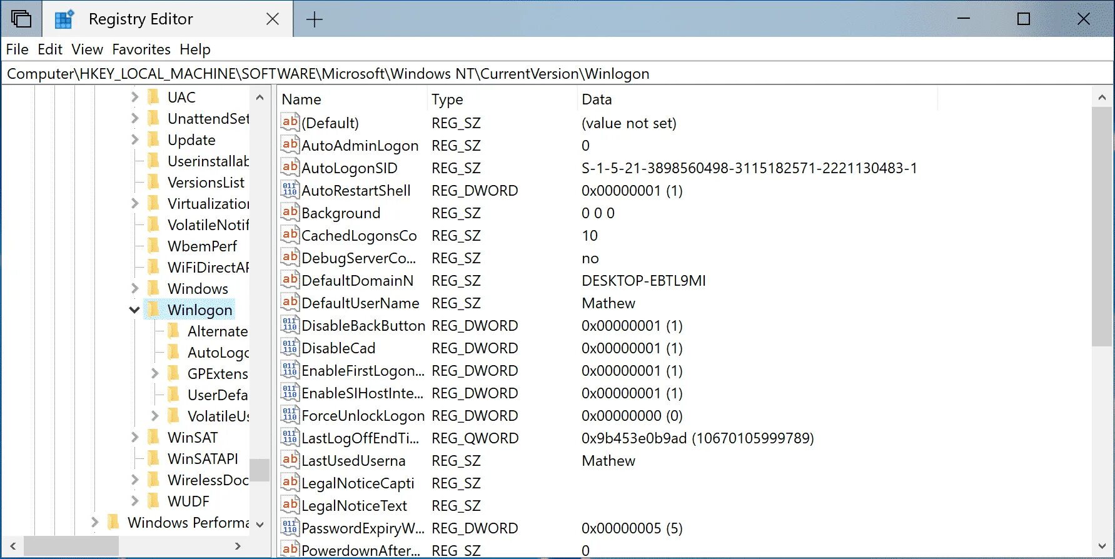Click the DWORD icon beside EnableFirstLogon
This screenshot has width=1115, height=559.
point(290,370)
